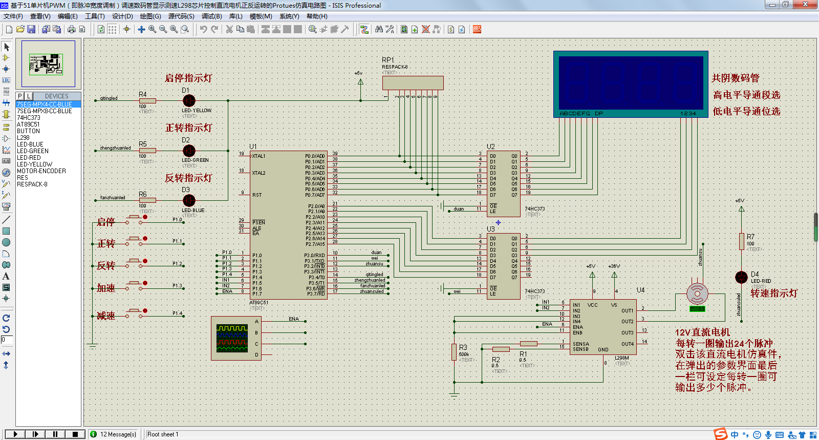The width and height of the screenshot is (819, 440).
Task: Select the 2D graphics line tool
Action: point(6,220)
